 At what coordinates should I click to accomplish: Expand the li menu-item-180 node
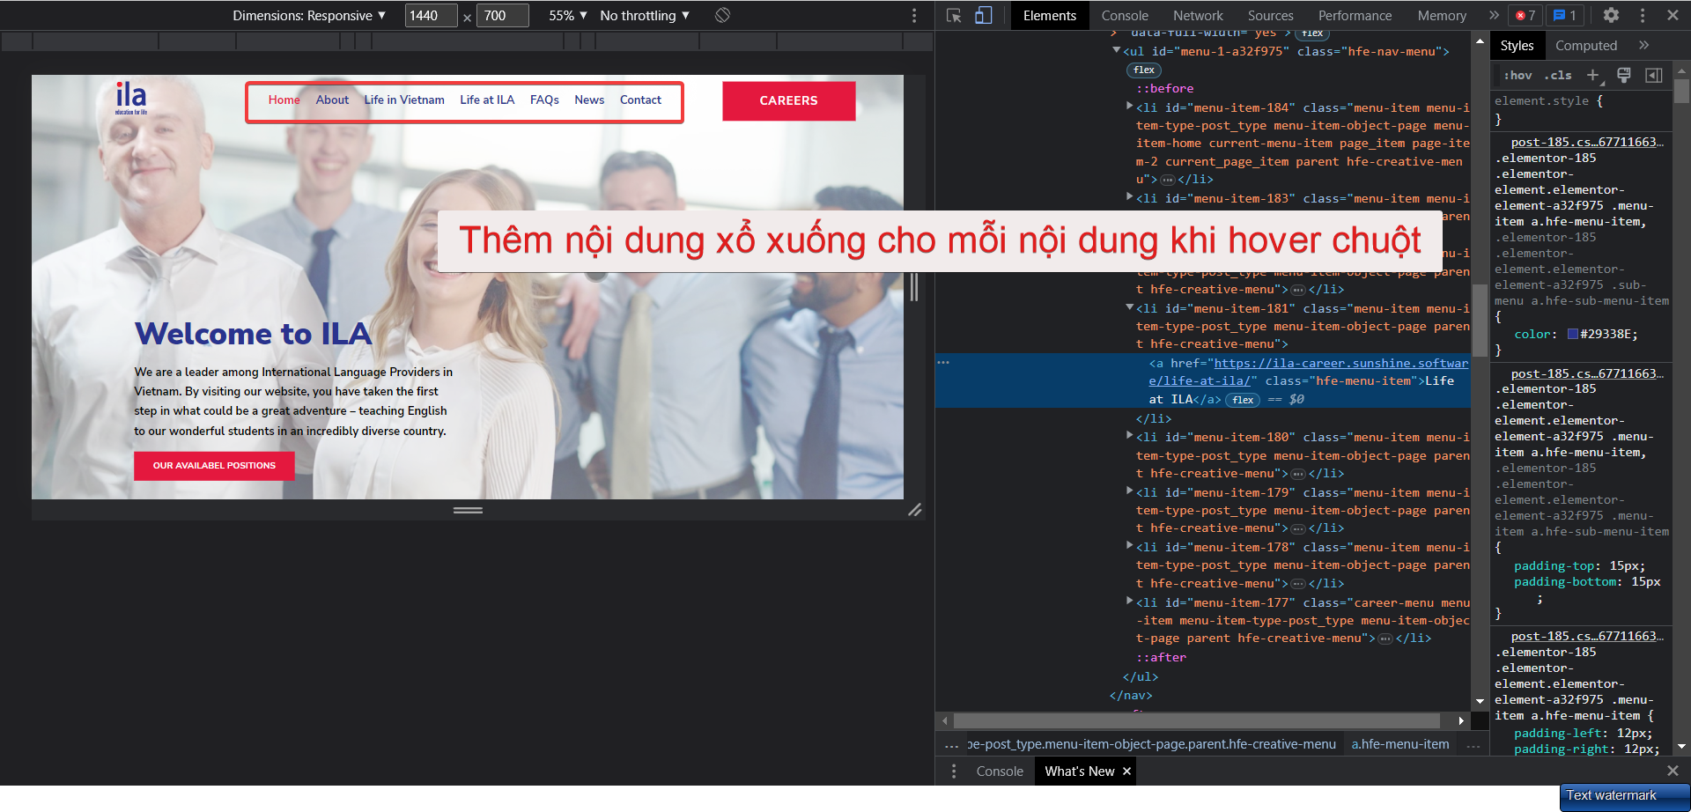click(x=1129, y=436)
